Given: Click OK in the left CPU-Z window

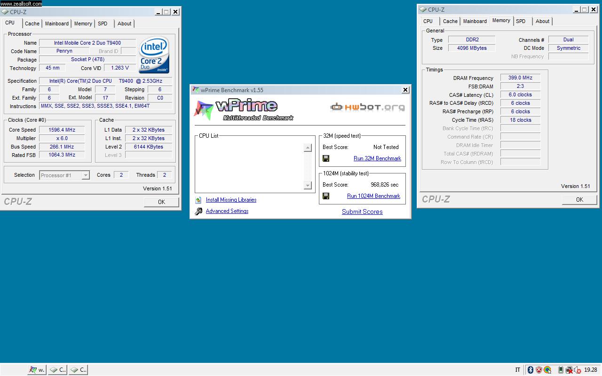Looking at the screenshot, I should 161,202.
